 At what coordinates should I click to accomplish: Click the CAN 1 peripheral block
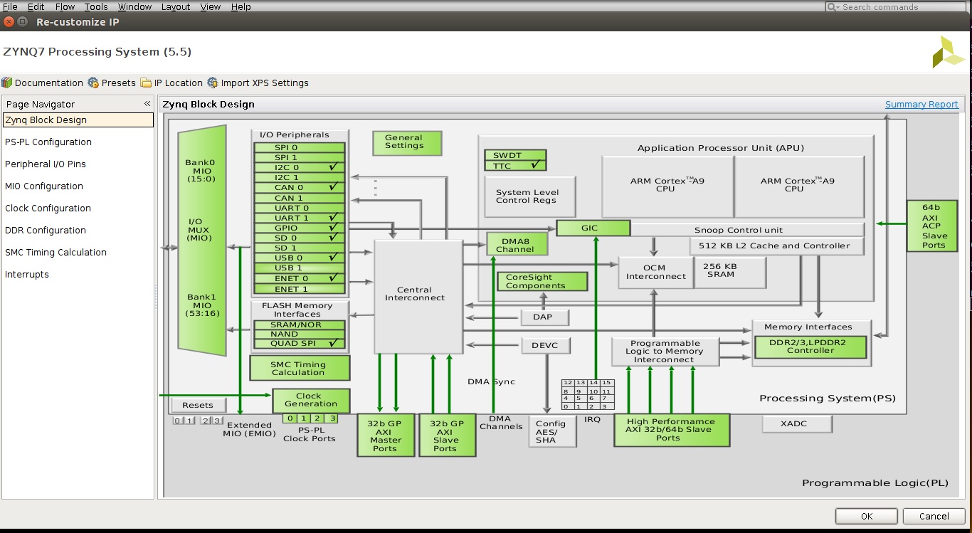point(300,198)
